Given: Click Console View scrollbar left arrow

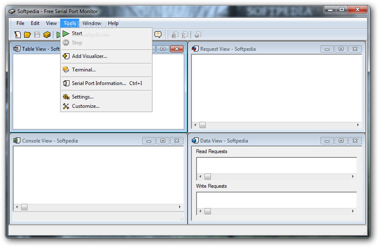Looking at the screenshot, I should [17, 207].
